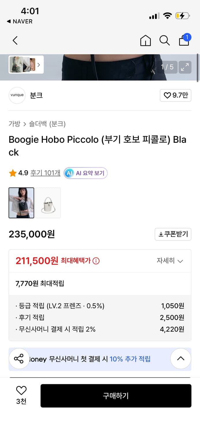Tap 구매하기 to purchase

click(116, 396)
